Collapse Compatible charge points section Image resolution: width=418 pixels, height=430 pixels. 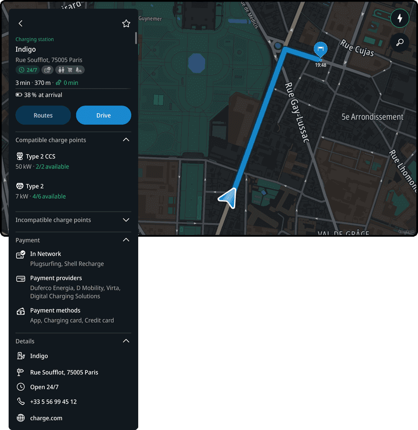click(x=126, y=140)
